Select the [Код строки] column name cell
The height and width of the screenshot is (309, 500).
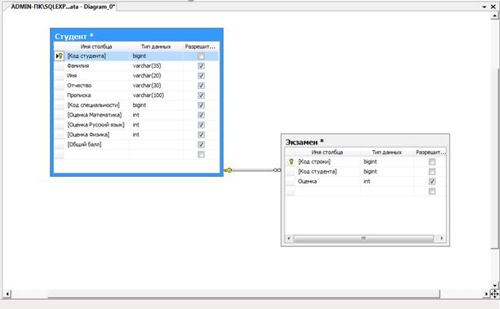[328, 161]
